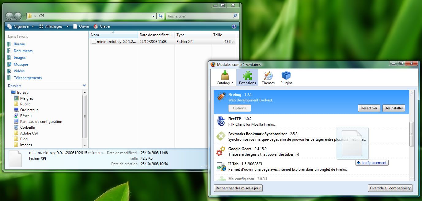Screen dimensions: 422x201
Task: Click the folder icon in Explorer address bar
Action: click(29, 16)
